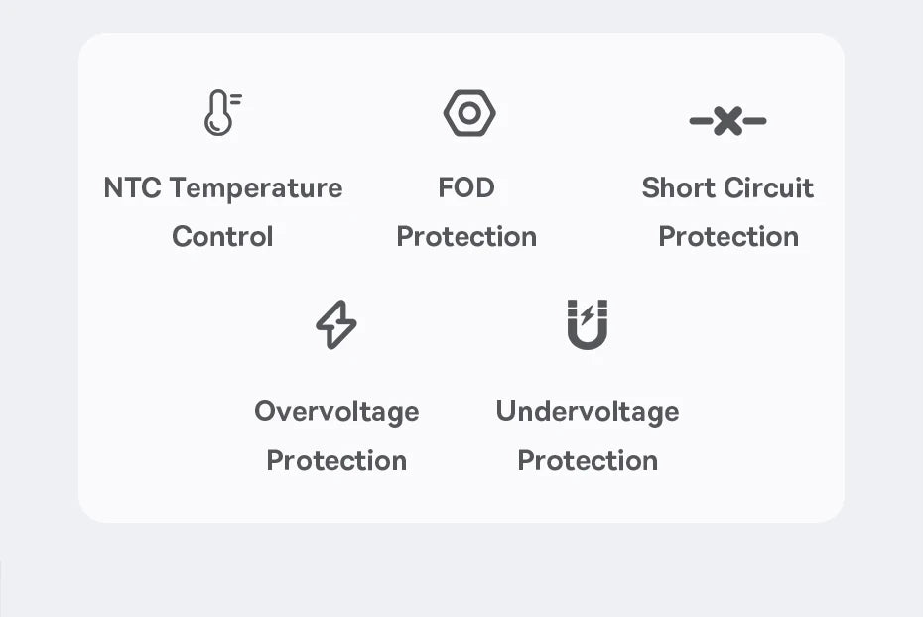Image resolution: width=923 pixels, height=617 pixels.
Task: Select the magnet Undervoltage Protection icon
Action: (587, 325)
